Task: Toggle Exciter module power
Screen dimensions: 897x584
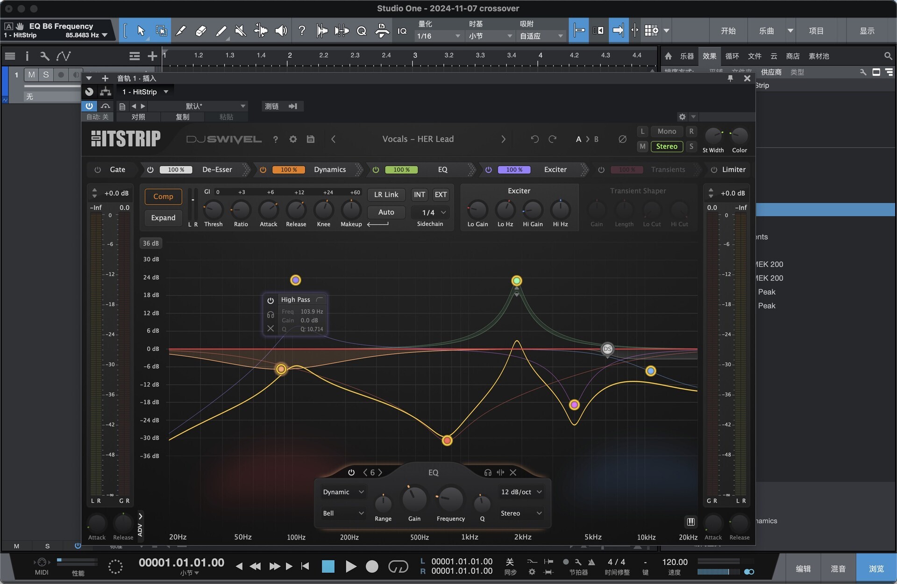Action: tap(488, 170)
